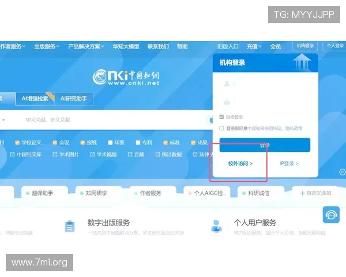Open 旧版入口 link
Viewport: 346px width, 277px height.
coord(228,46)
